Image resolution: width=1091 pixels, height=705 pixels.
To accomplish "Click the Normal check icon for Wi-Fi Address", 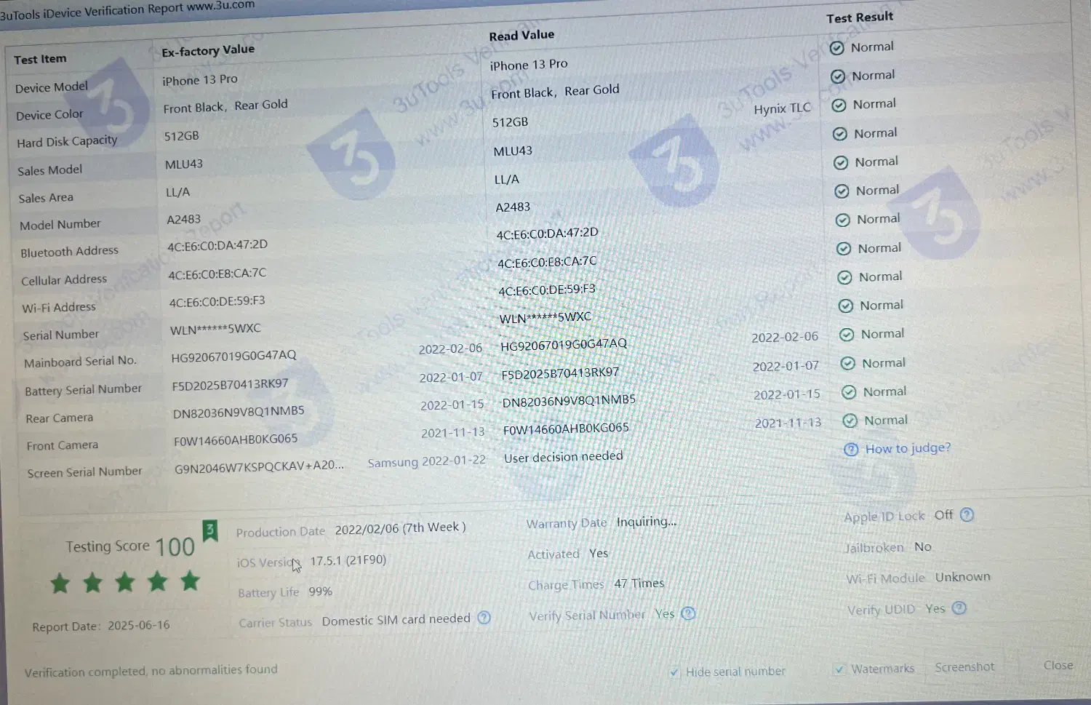I will 844,277.
